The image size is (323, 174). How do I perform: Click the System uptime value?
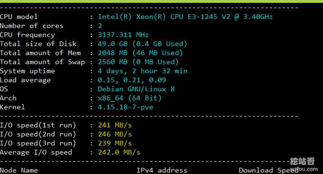[x=142, y=71]
